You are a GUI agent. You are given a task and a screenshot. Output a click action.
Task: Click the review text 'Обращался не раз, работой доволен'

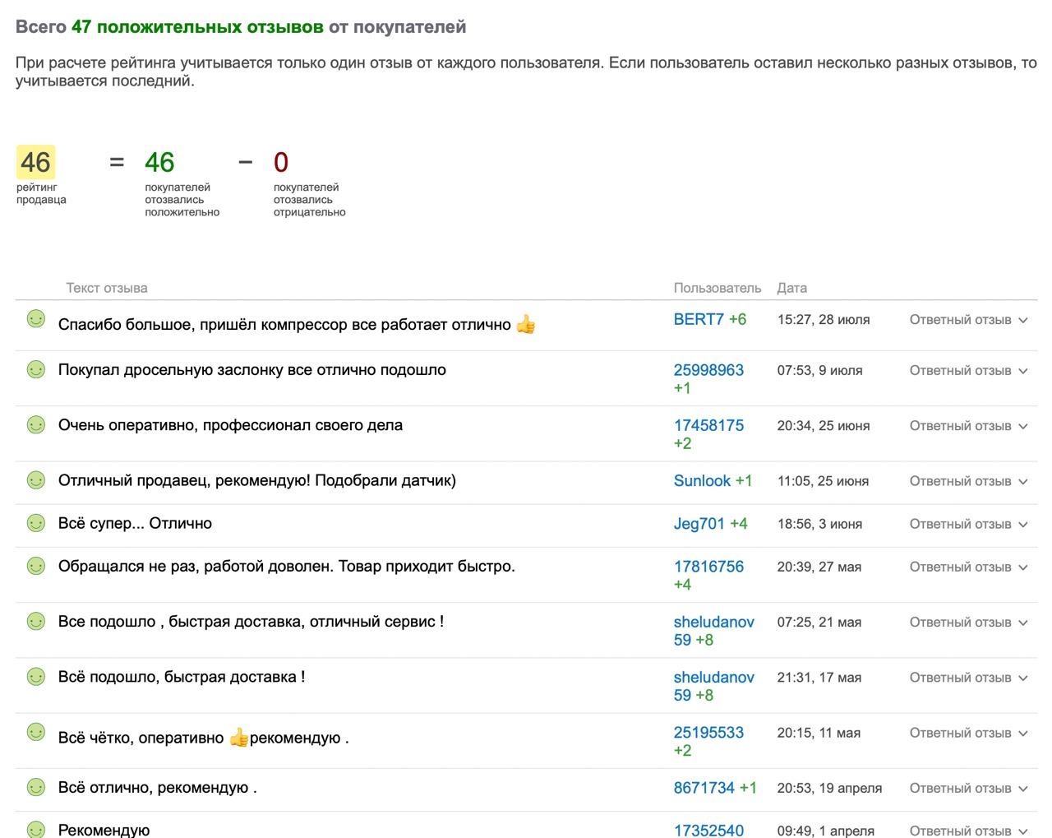(196, 566)
